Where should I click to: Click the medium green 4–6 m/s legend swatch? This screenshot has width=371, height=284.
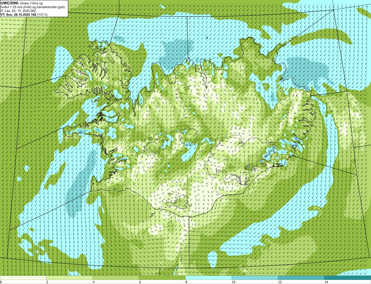(116, 278)
